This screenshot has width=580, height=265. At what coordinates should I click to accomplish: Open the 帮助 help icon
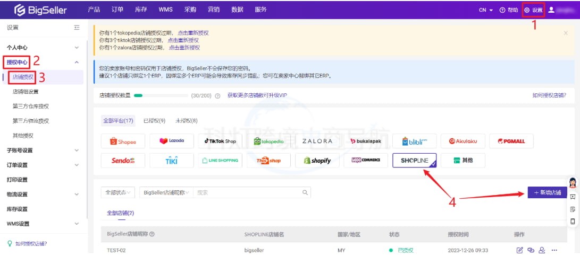(509, 10)
